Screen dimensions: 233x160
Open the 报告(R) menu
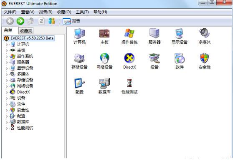46,12
